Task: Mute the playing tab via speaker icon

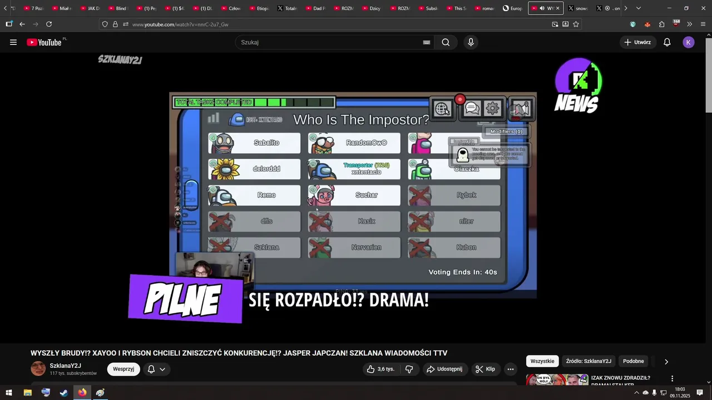Action: [542, 8]
